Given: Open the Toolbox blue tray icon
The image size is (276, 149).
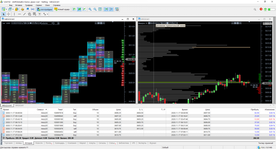Looking at the screenshot, I should tap(28, 9).
